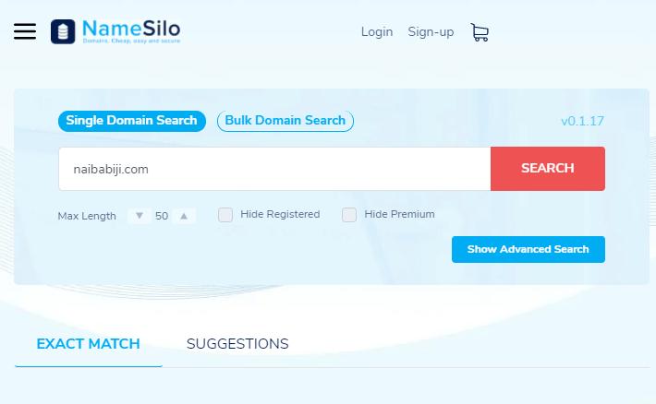Open the hamburger navigation menu
The height and width of the screenshot is (404, 656).
click(x=25, y=31)
